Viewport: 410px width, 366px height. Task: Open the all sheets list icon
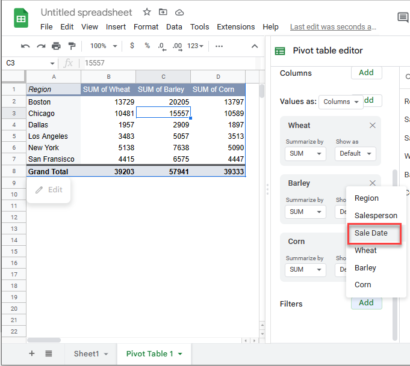pyautogui.click(x=49, y=353)
